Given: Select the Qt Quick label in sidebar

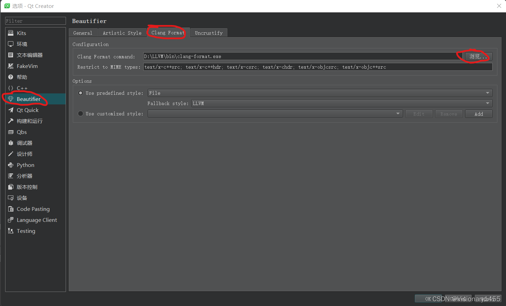Looking at the screenshot, I should click(x=27, y=110).
